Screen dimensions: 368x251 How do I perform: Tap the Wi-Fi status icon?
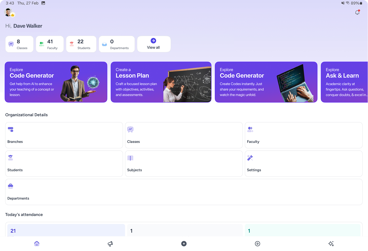[348, 3]
